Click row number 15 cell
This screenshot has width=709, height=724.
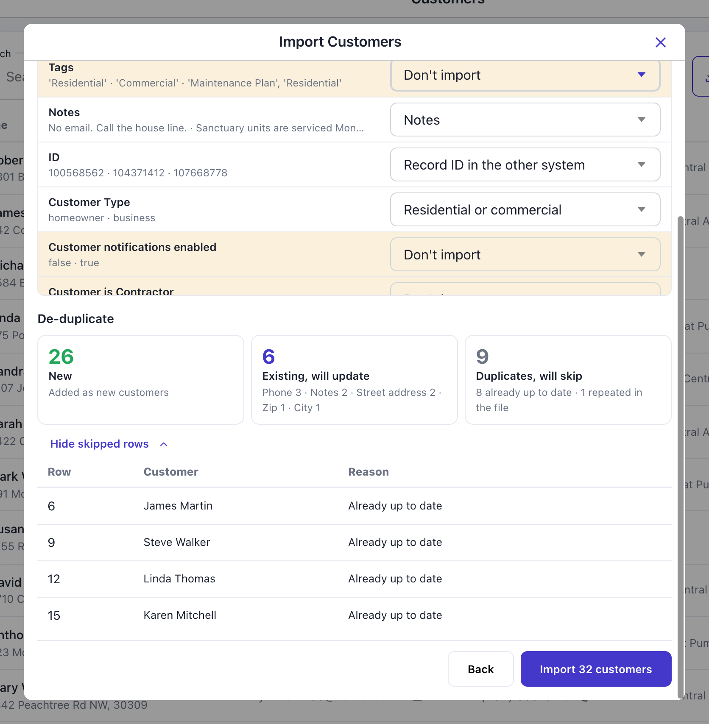54,615
